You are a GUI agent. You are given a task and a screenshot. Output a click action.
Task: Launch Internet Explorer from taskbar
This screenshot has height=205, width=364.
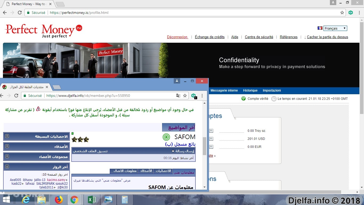pos(26,200)
